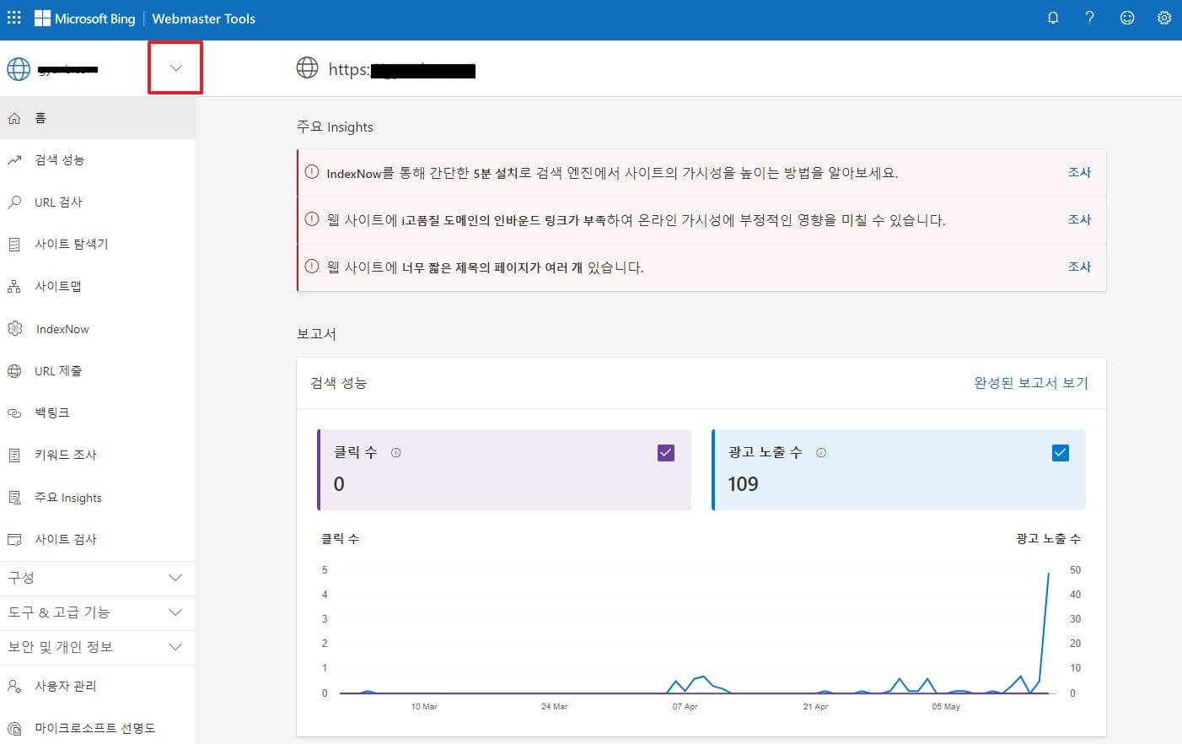Open the 주요 Insights sidebar entry
The height and width of the screenshot is (744, 1182).
coord(67,497)
